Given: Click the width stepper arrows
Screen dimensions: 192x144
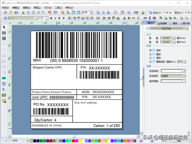Looking at the screenshot, I should click(x=174, y=38).
